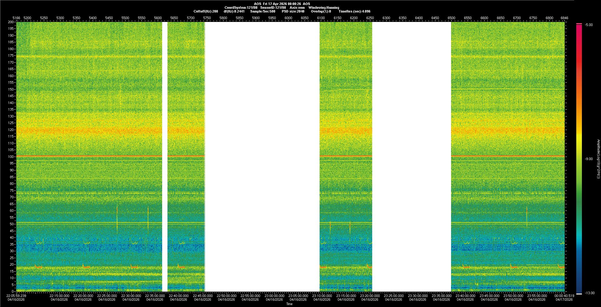
Task: Select the frequency-axis tick label 20
Action: pos(12,264)
